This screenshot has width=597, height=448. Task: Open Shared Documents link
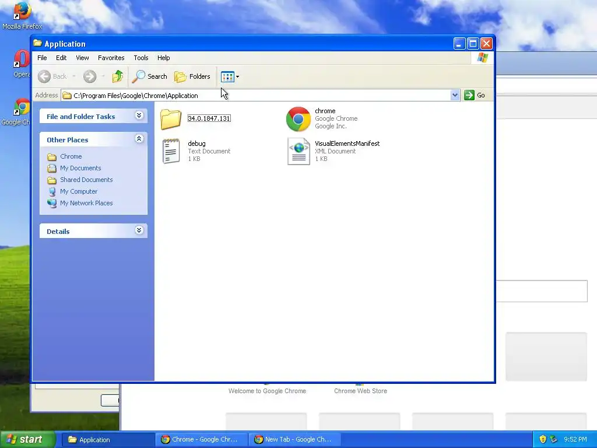coord(86,180)
